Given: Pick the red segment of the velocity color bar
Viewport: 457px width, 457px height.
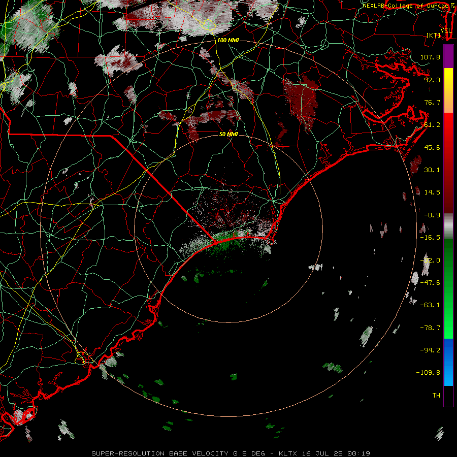Looking at the screenshot, I should [448, 162].
